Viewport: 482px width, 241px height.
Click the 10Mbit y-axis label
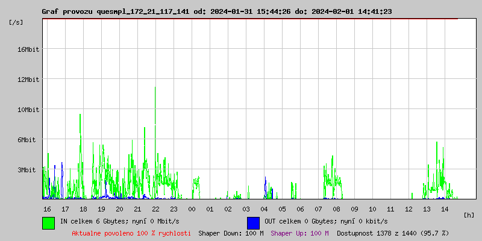(28, 110)
